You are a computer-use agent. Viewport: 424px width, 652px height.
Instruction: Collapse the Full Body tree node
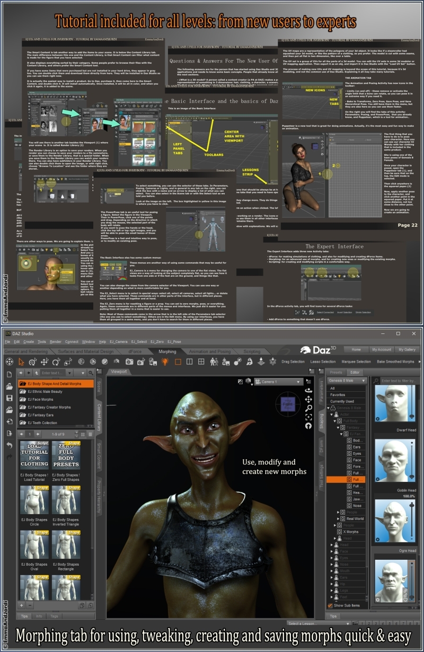click(334, 421)
